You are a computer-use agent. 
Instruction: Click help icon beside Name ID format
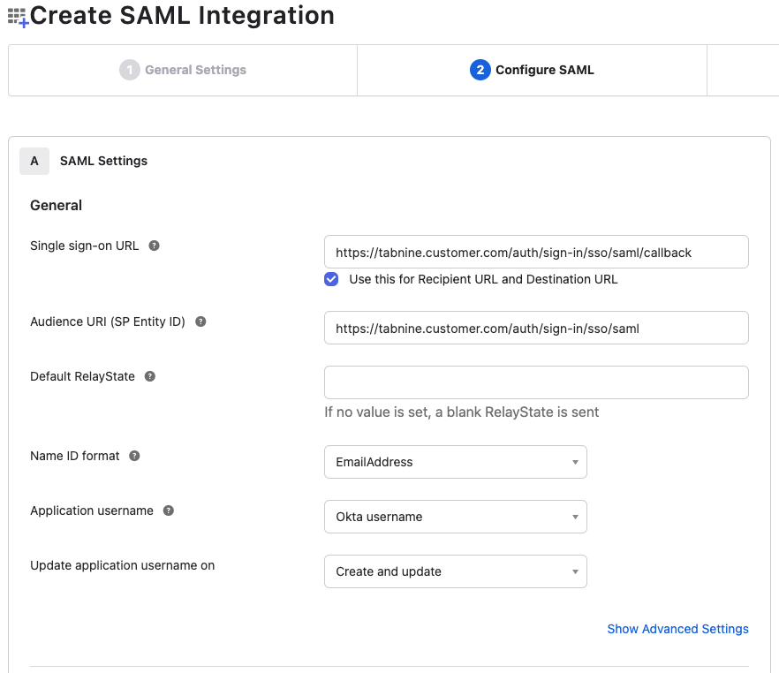click(x=134, y=456)
